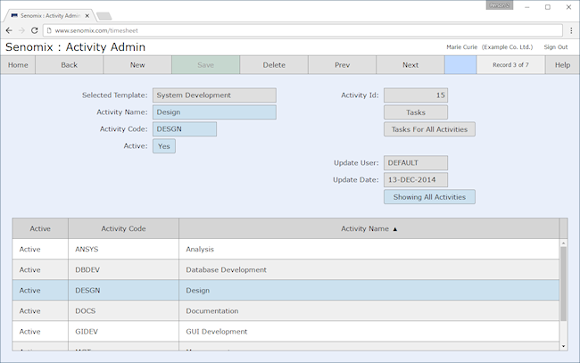Create a record with New button
The image size is (580, 363).
(137, 65)
